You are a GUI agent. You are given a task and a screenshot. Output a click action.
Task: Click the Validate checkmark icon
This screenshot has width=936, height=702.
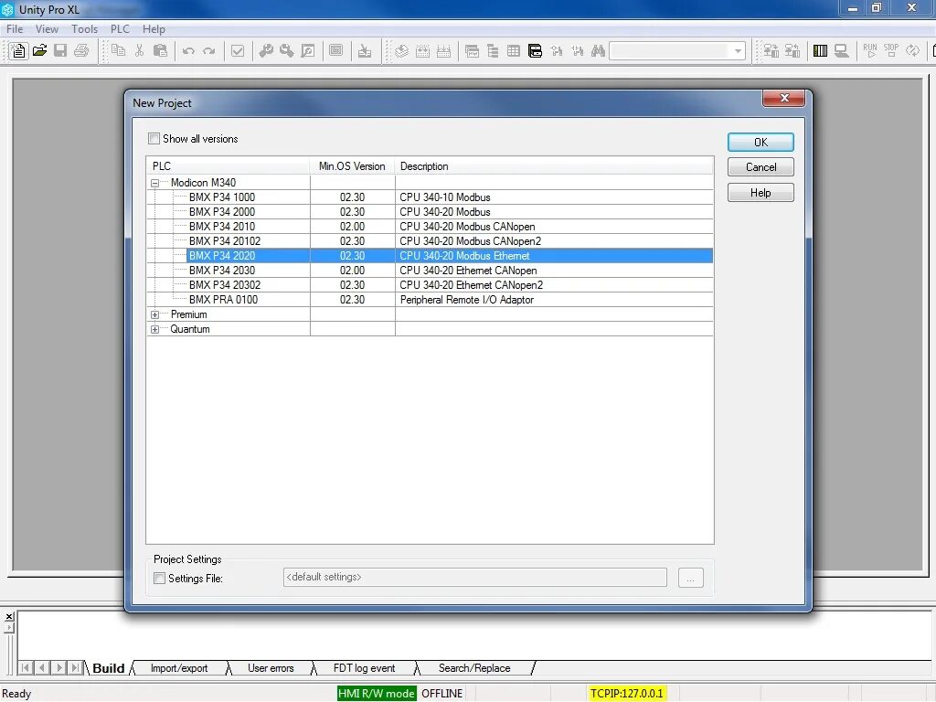tap(238, 51)
